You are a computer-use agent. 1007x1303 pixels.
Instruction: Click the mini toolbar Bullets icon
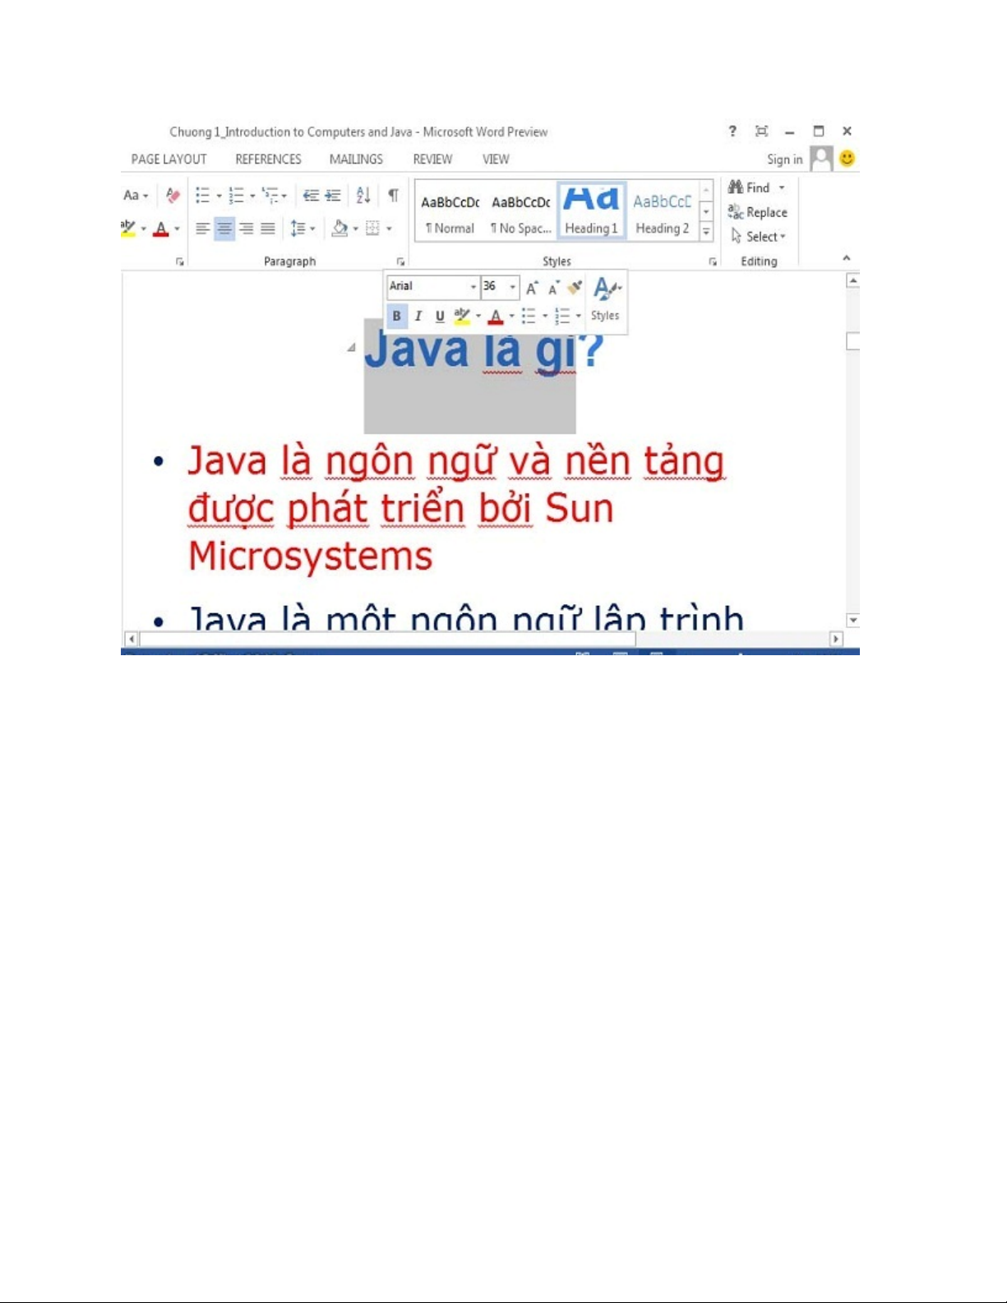coord(529,316)
